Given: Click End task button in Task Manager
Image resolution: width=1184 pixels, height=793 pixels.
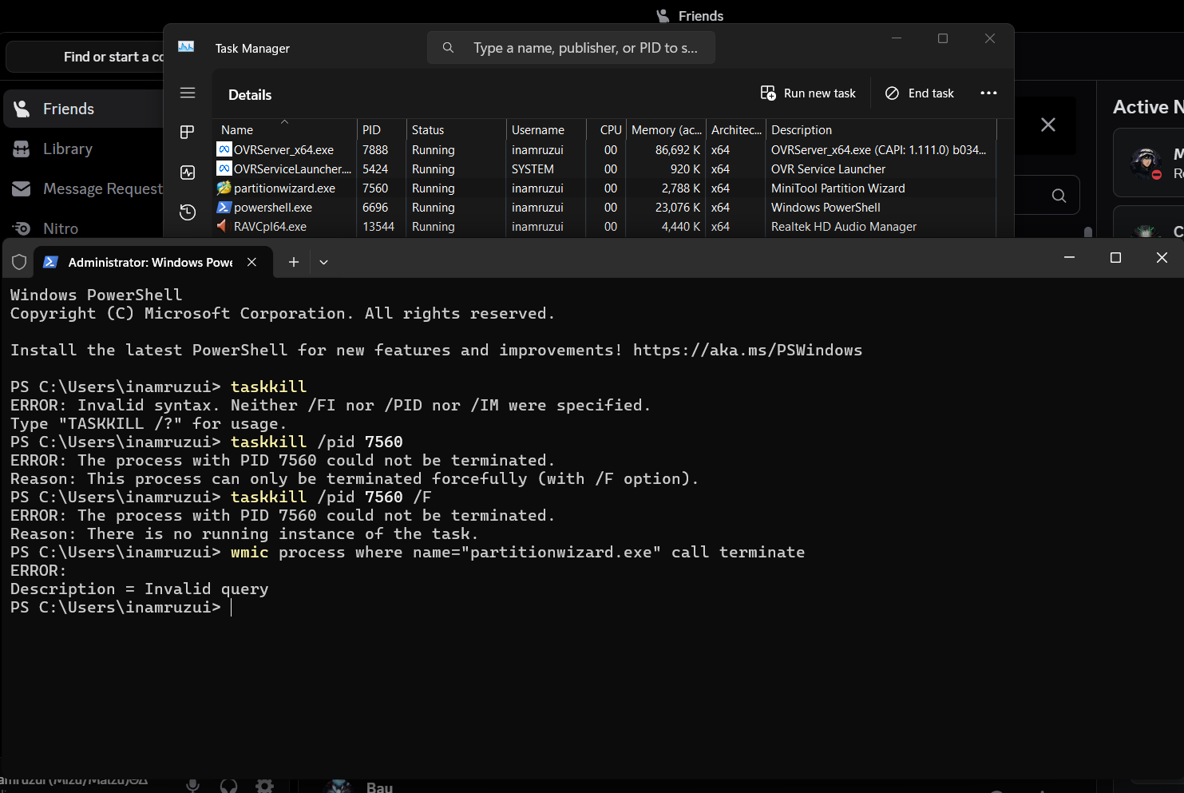Looking at the screenshot, I should click(920, 93).
